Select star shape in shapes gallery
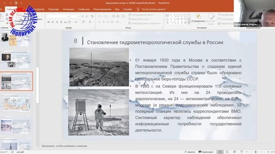Image resolution: width=275 pixels, height=154 pixels. pos(185,23)
